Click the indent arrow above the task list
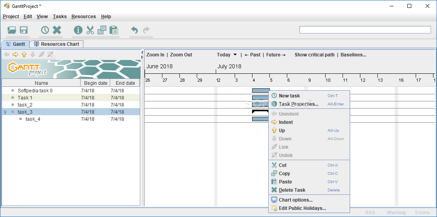 click(x=15, y=54)
